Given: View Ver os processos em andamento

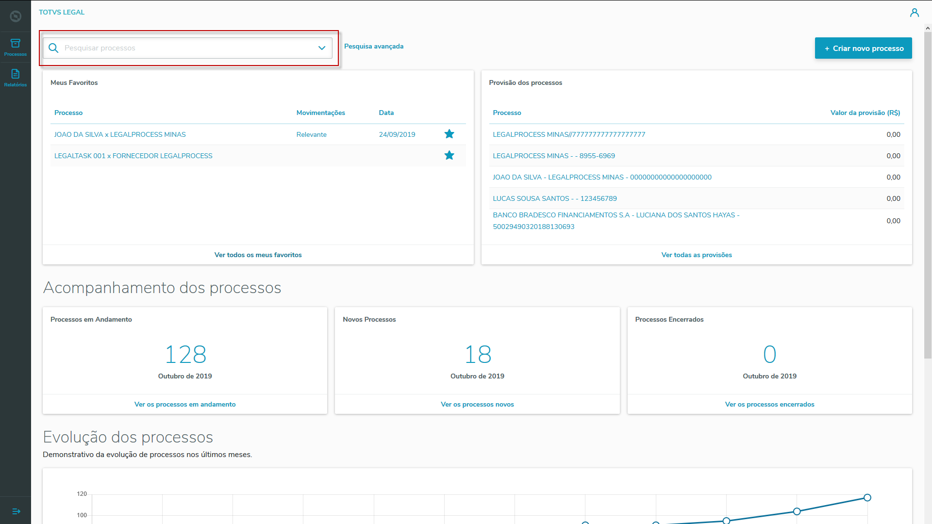Looking at the screenshot, I should (x=184, y=404).
